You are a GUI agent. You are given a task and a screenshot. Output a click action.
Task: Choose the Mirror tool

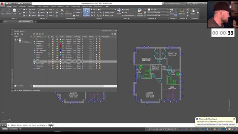tap(41, 12)
